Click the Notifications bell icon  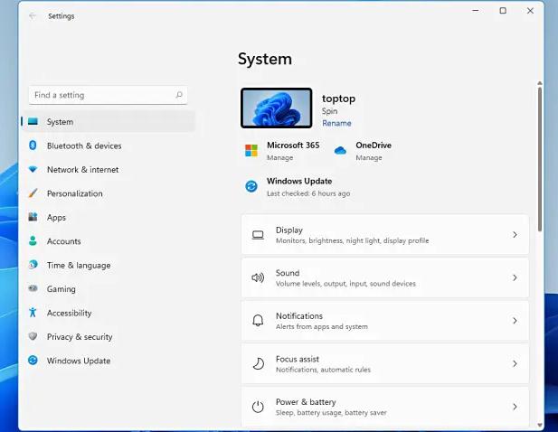[x=258, y=321]
